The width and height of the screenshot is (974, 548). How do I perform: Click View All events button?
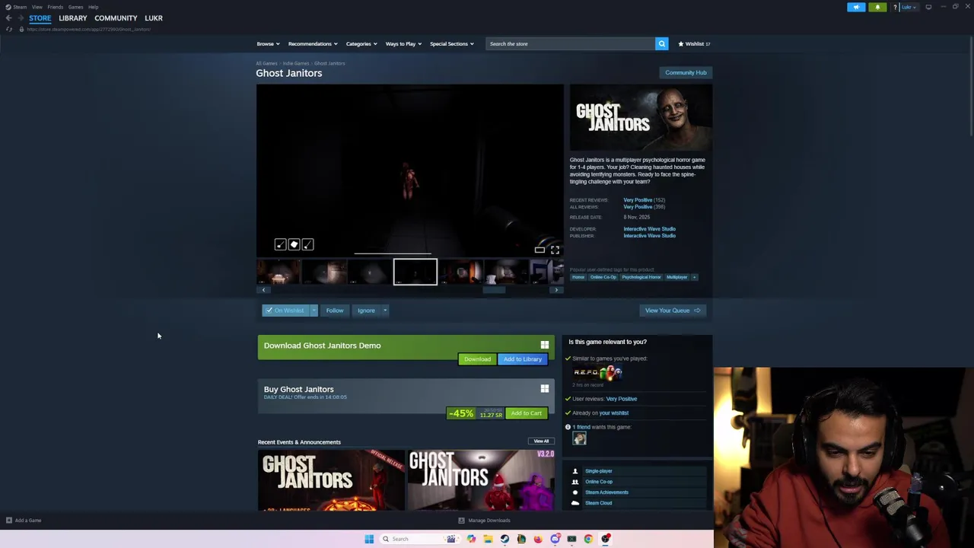point(541,441)
